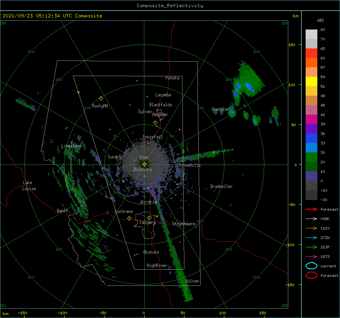Viewport: 340px width, 318px height.
Task: Click the Calgary city label
Action: pyautogui.click(x=147, y=222)
